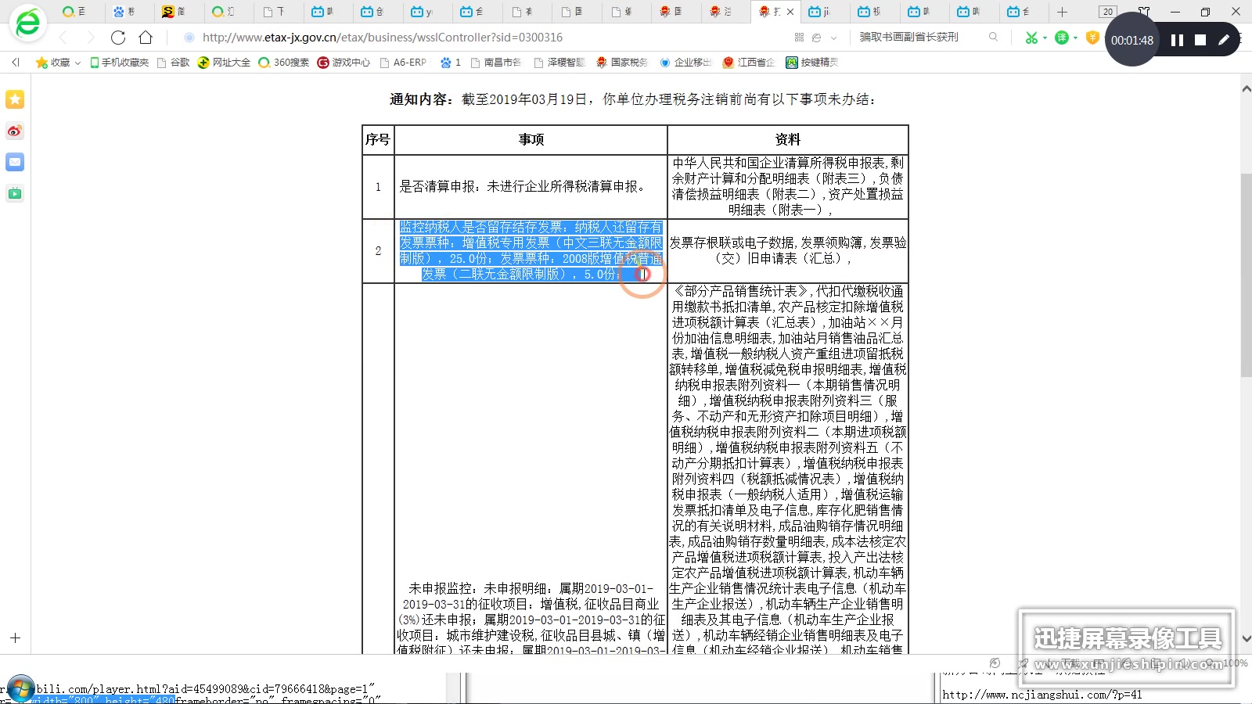
Task: Click the 通知内容 heading text
Action: pyautogui.click(x=421, y=99)
